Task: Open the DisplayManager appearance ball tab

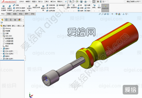Action: point(19,20)
